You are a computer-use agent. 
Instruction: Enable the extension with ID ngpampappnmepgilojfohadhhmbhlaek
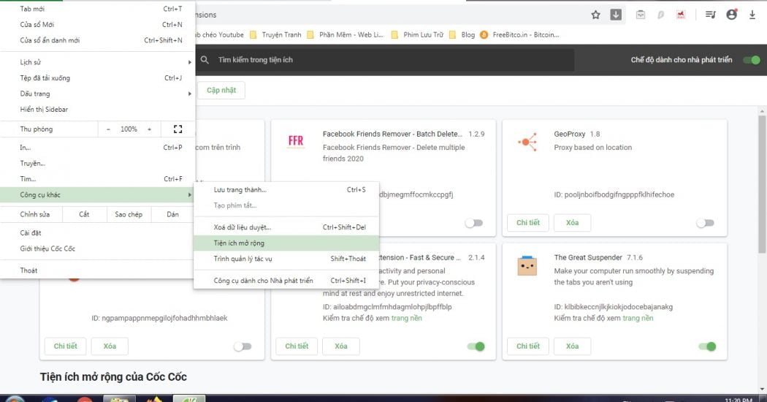243,346
